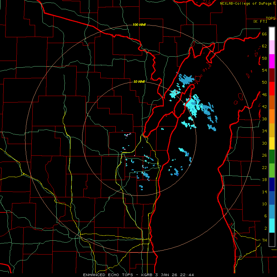
Task: Click the TOPS legend title
Action: point(271,18)
